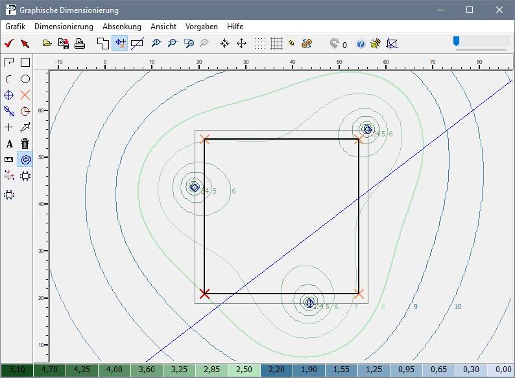
Task: Select the rectangle drawing tool
Action: click(x=25, y=62)
